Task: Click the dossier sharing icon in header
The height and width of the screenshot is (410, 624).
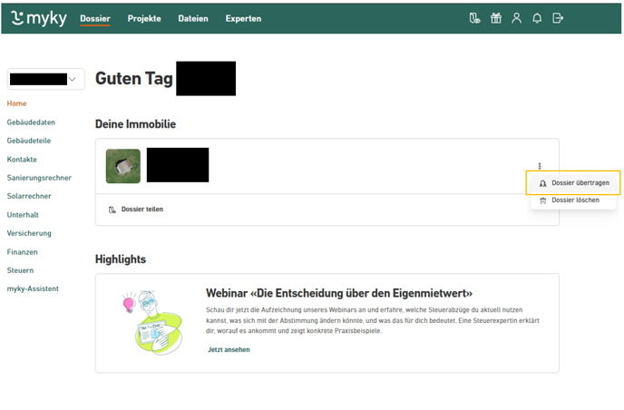Action: point(473,18)
